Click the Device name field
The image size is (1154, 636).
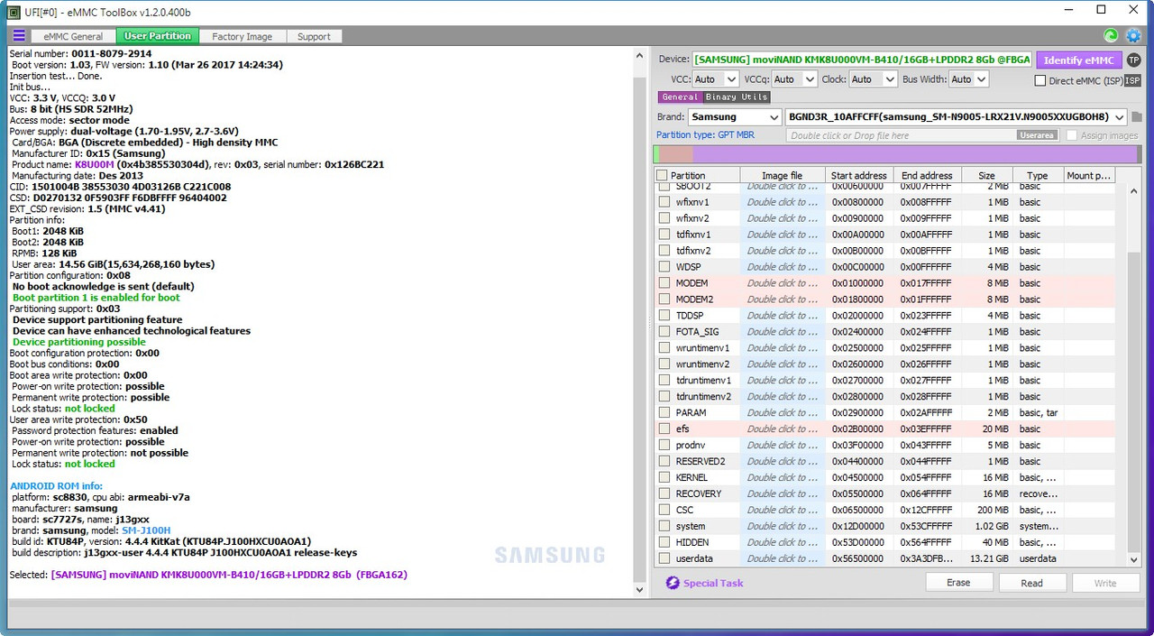[863, 60]
